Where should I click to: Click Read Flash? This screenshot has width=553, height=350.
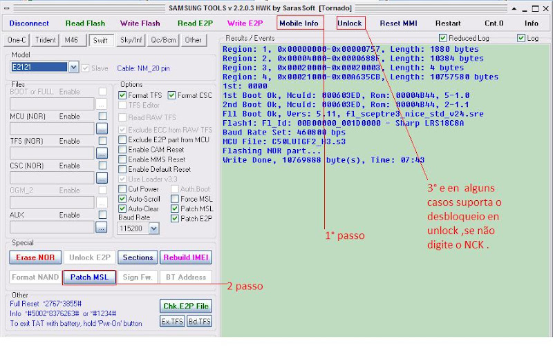click(x=85, y=23)
